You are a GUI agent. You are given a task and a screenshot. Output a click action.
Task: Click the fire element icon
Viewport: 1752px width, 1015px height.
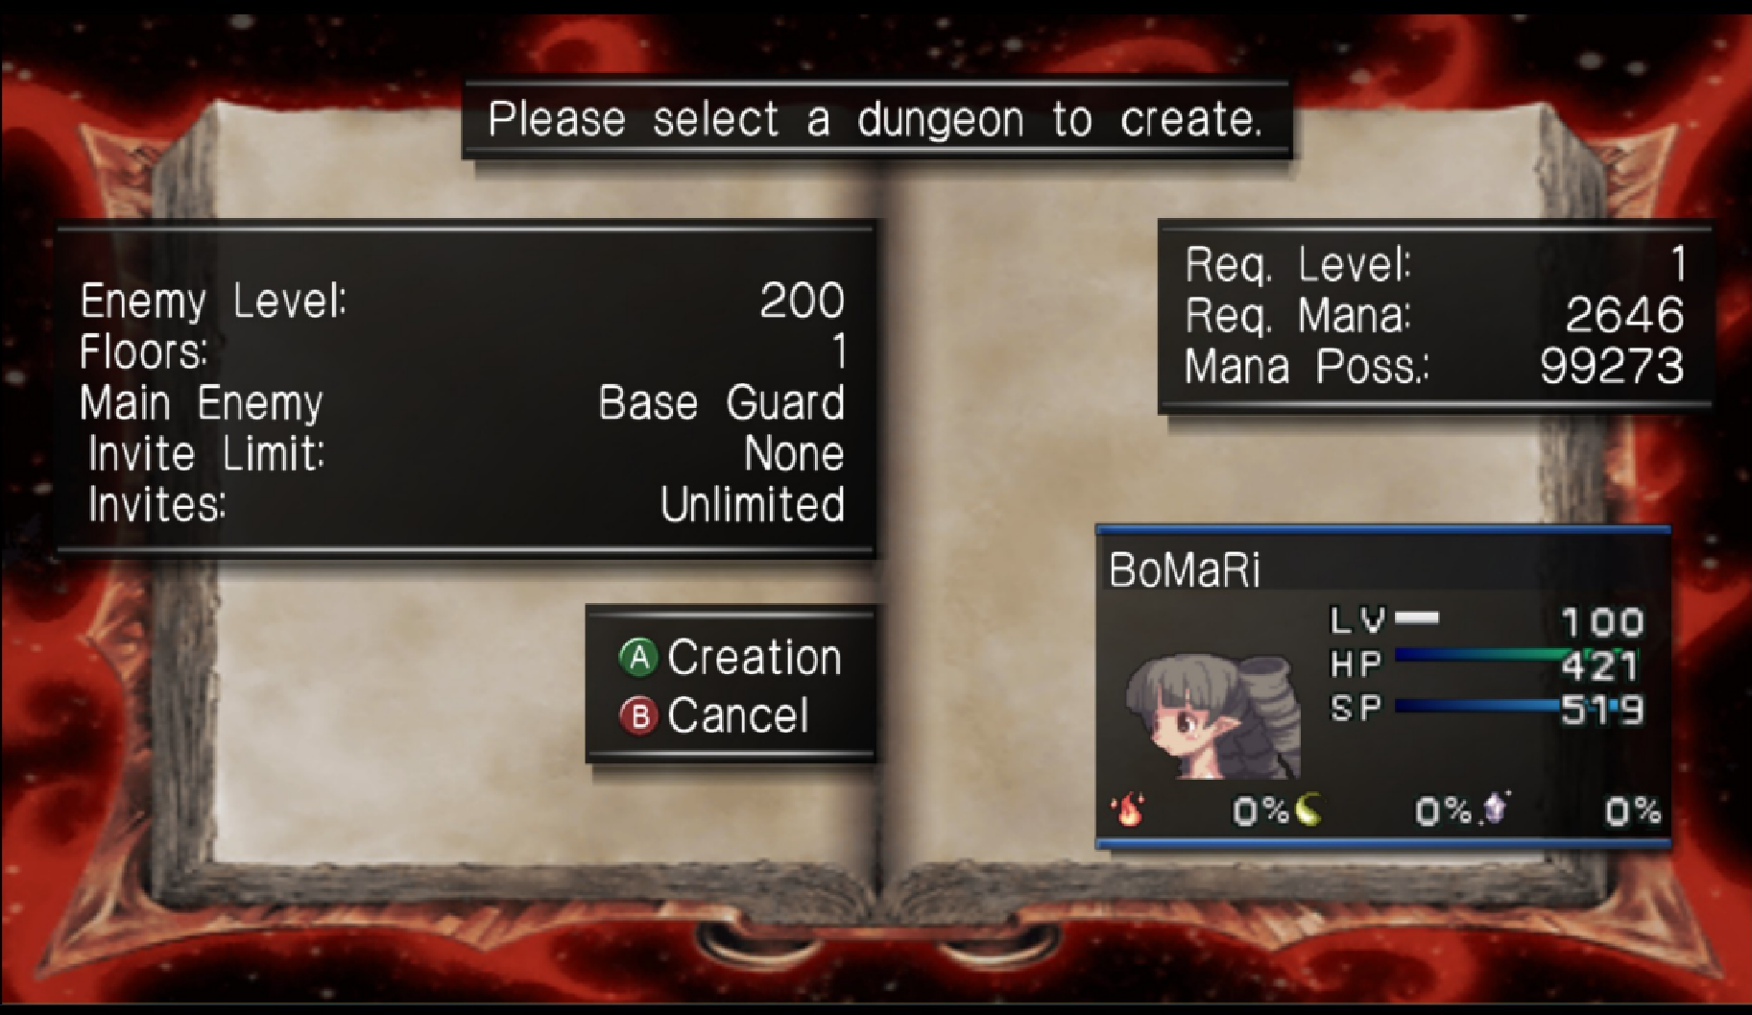click(1129, 810)
